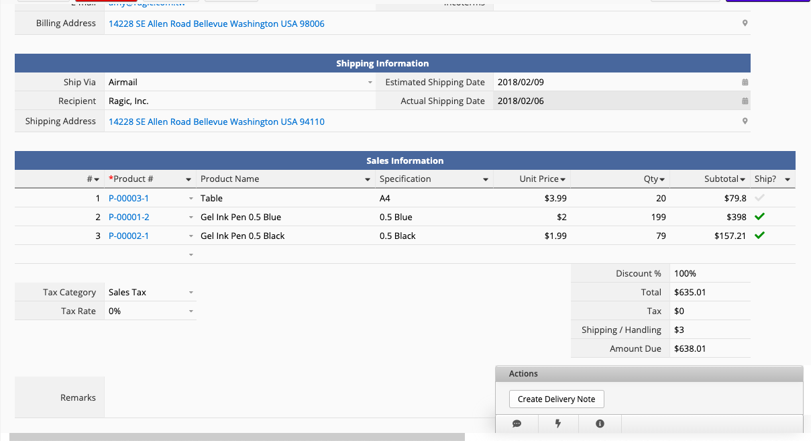This screenshot has height=441, width=811.
Task: Expand the dropdown arrow next to P-00002-1
Action: point(191,236)
